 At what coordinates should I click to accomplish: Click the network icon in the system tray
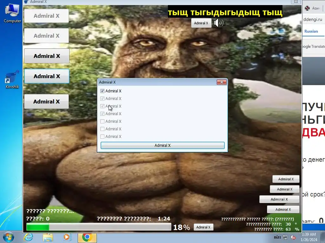pos(285,237)
